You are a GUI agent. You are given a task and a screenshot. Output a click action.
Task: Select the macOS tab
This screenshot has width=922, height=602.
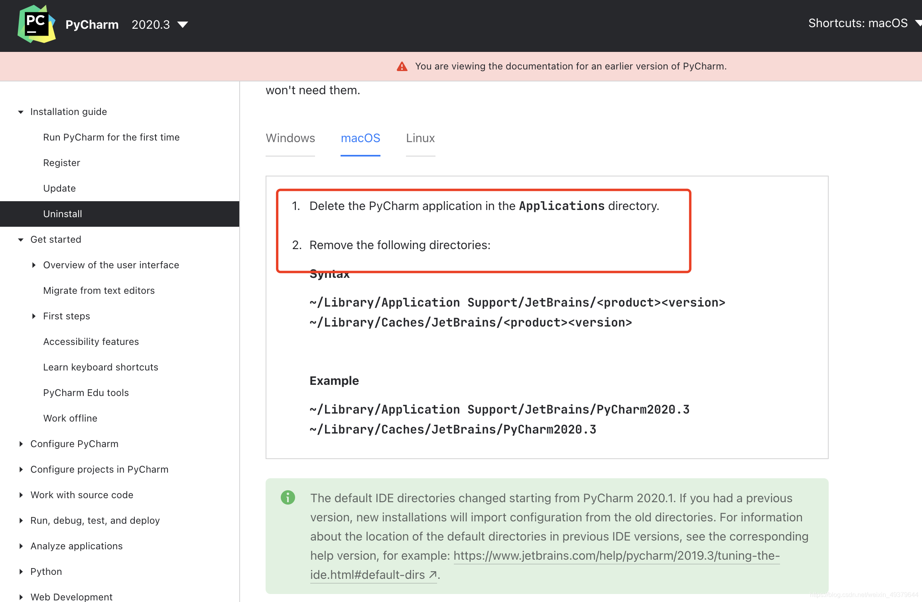coord(361,138)
